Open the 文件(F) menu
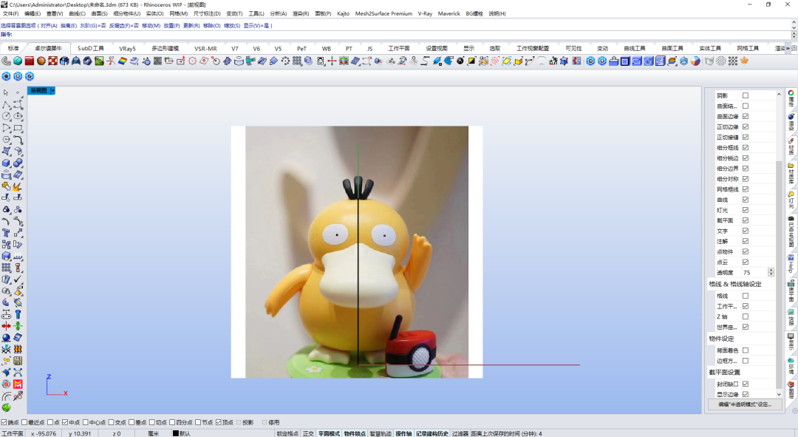Viewport: 798px width, 437px height. (x=10, y=14)
